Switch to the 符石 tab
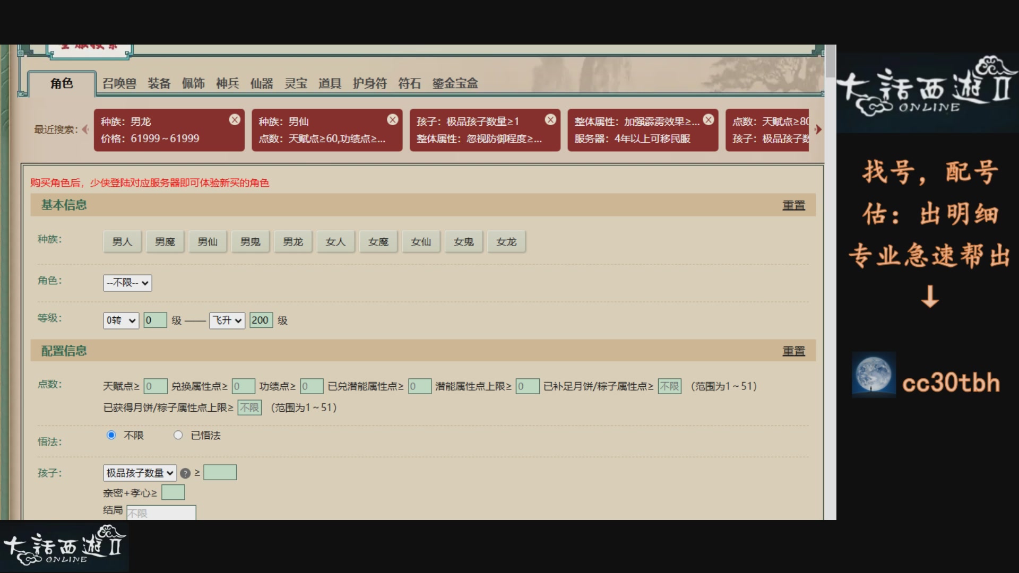Viewport: 1019px width, 573px height. coord(410,83)
